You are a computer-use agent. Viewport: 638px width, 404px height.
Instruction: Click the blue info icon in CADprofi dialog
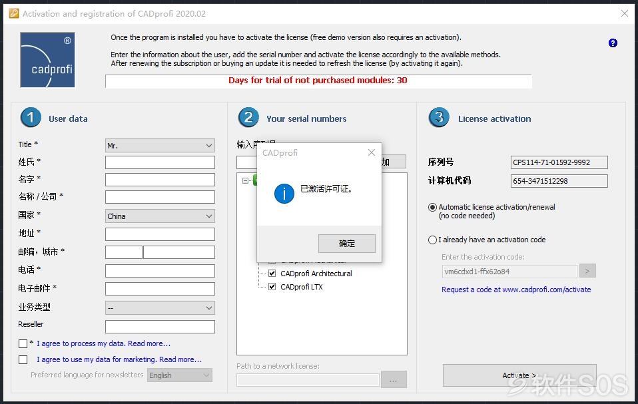point(284,194)
